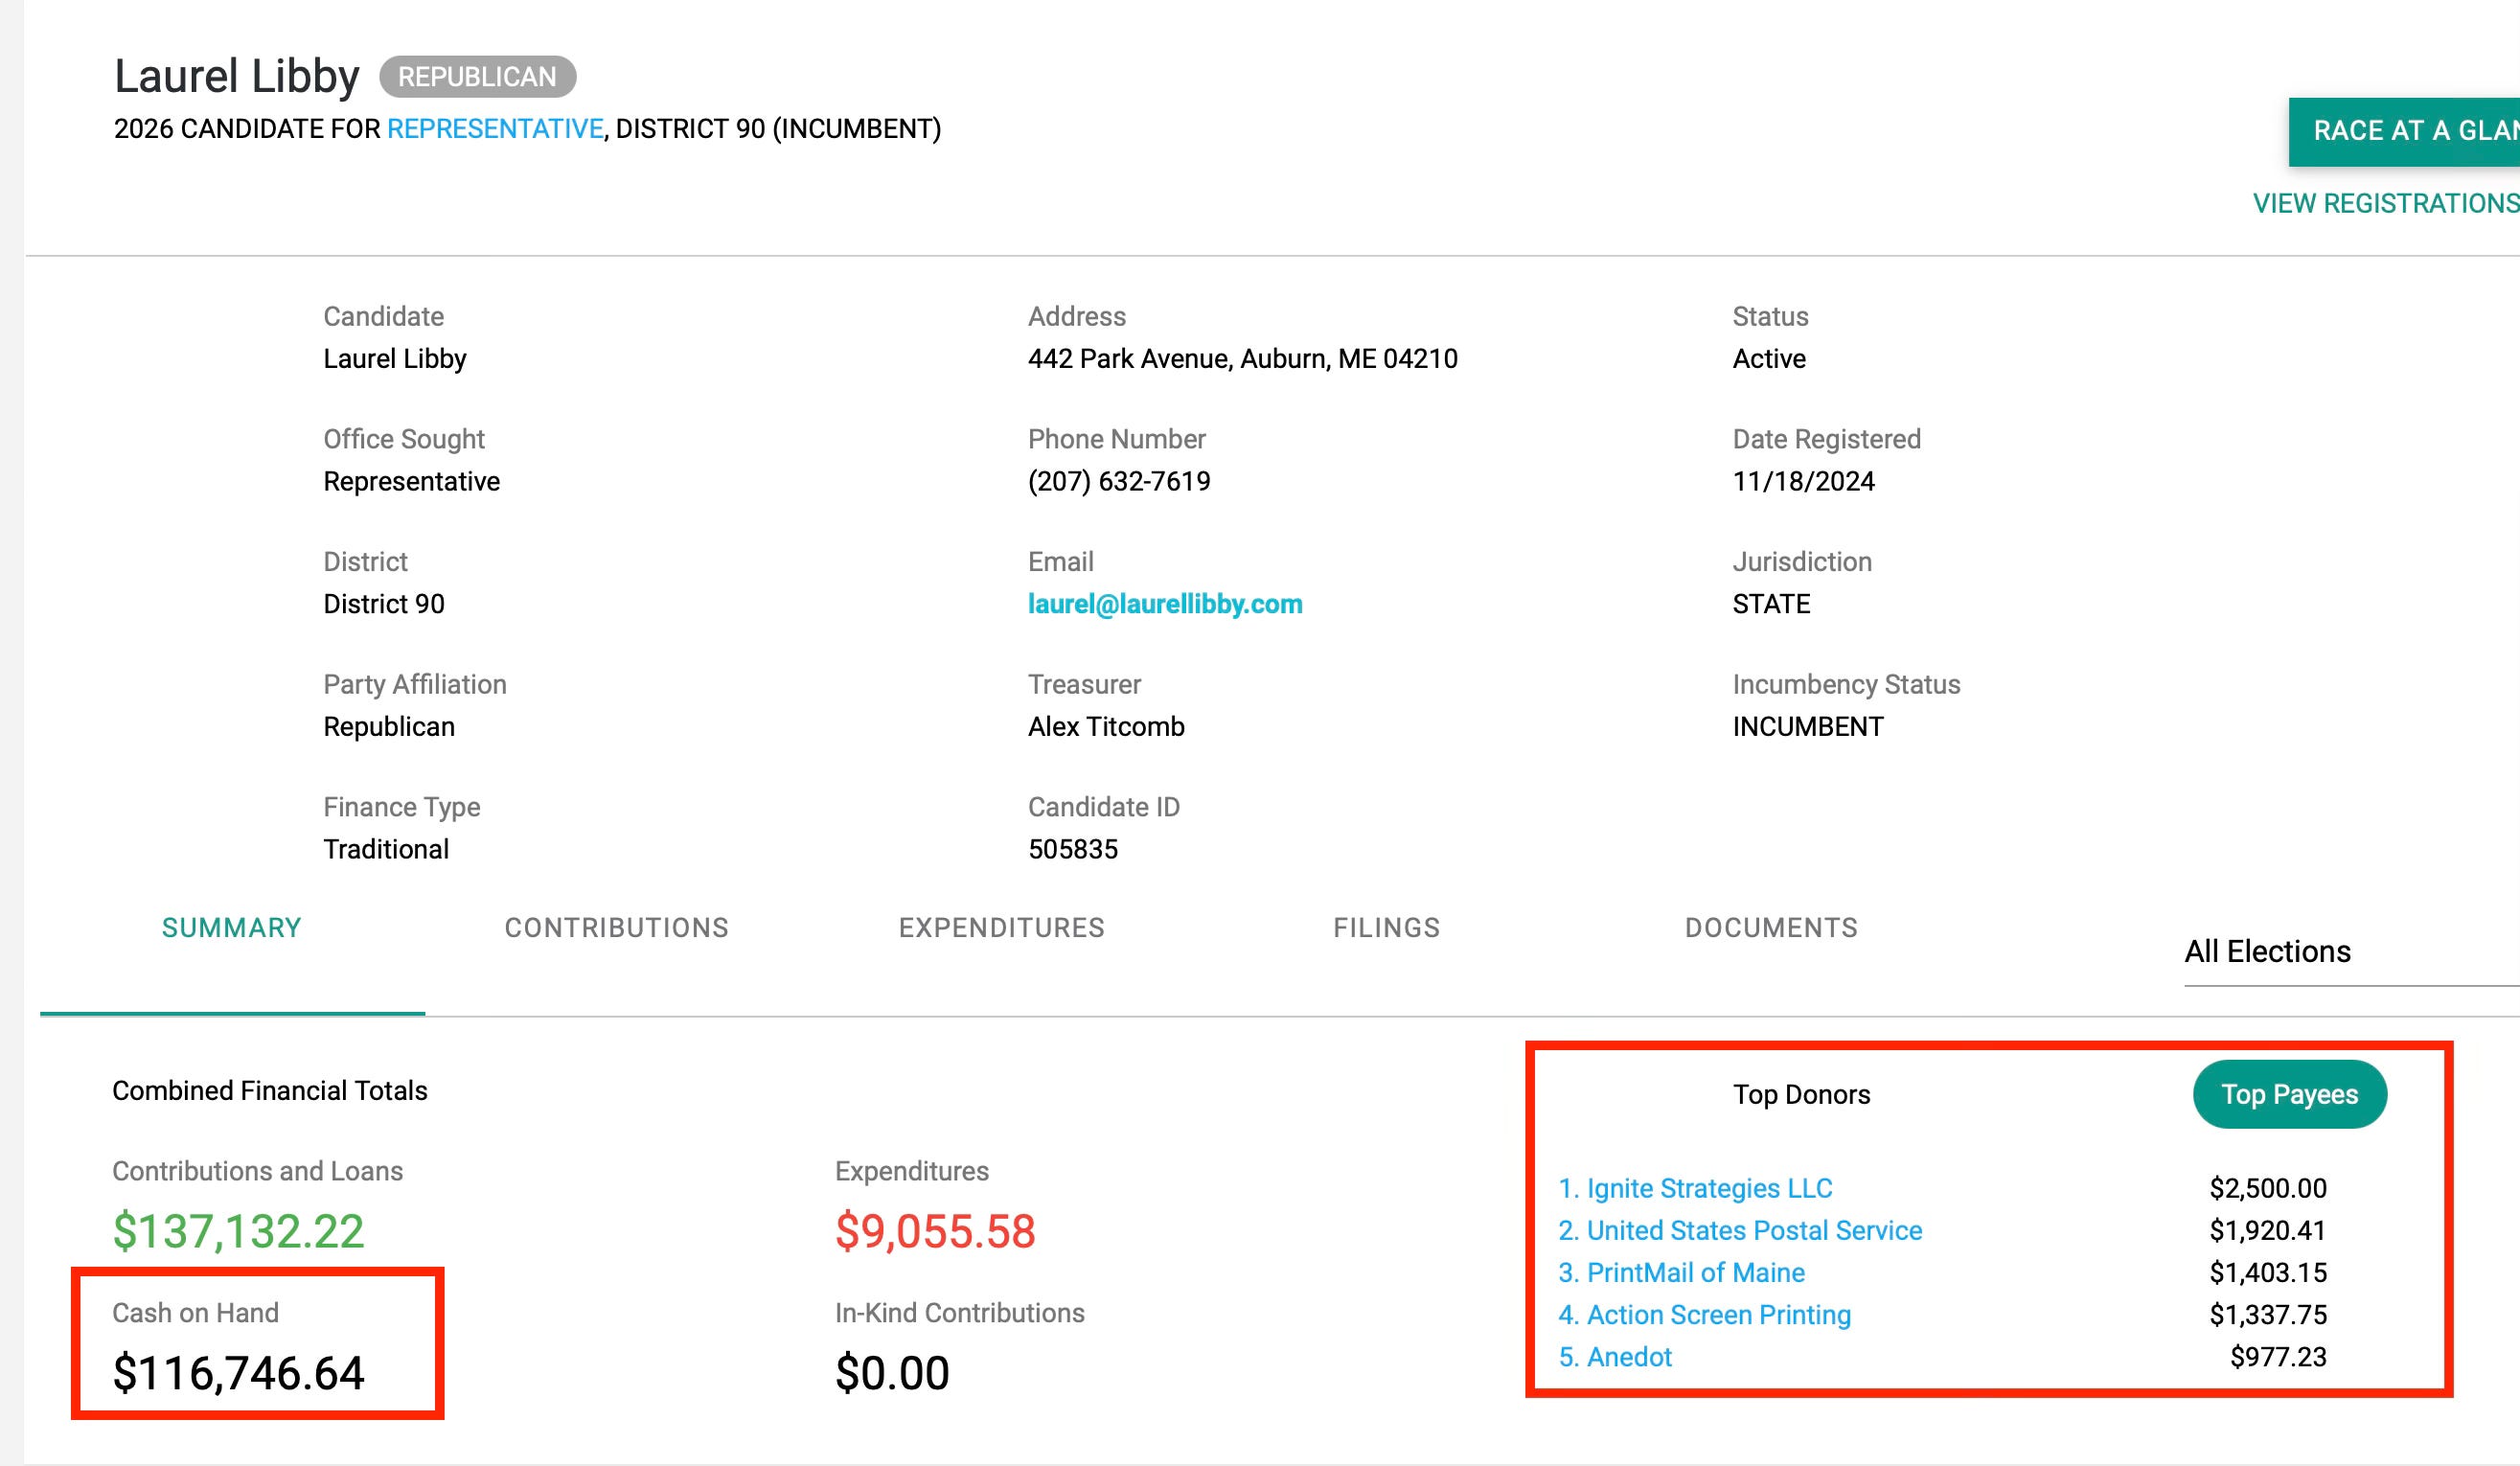The width and height of the screenshot is (2520, 1466).
Task: Go to the FILINGS tab
Action: pyautogui.click(x=1386, y=928)
